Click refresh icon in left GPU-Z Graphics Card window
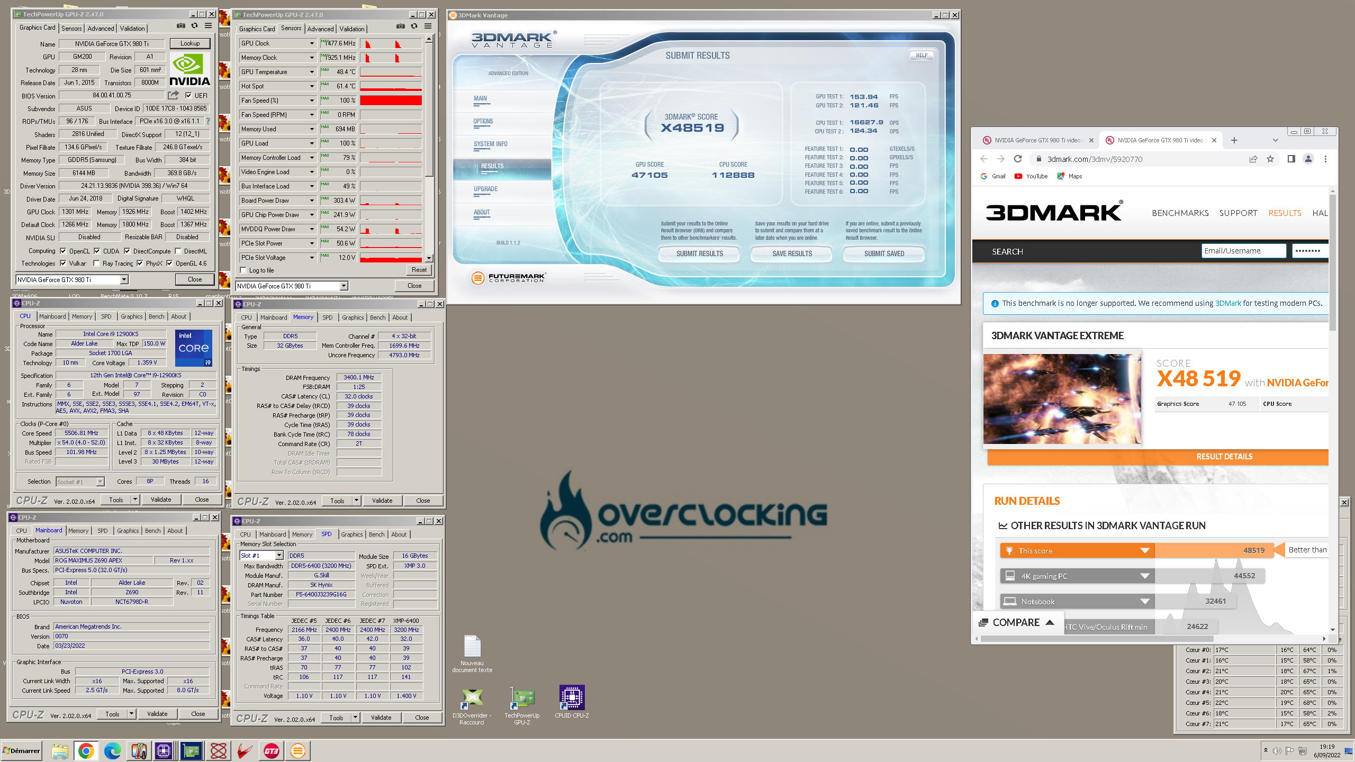Viewport: 1355px width, 762px height. 194,26
